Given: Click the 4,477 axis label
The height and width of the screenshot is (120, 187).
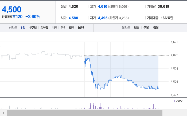Looking at the screenshot, I should [174, 95].
